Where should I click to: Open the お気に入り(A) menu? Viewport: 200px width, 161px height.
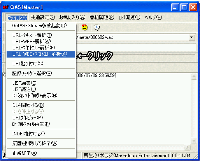[x=72, y=17]
